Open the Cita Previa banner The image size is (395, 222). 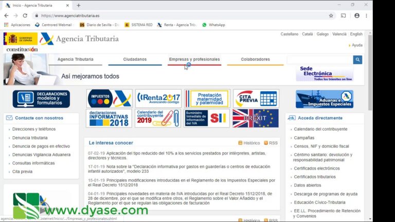click(256, 99)
